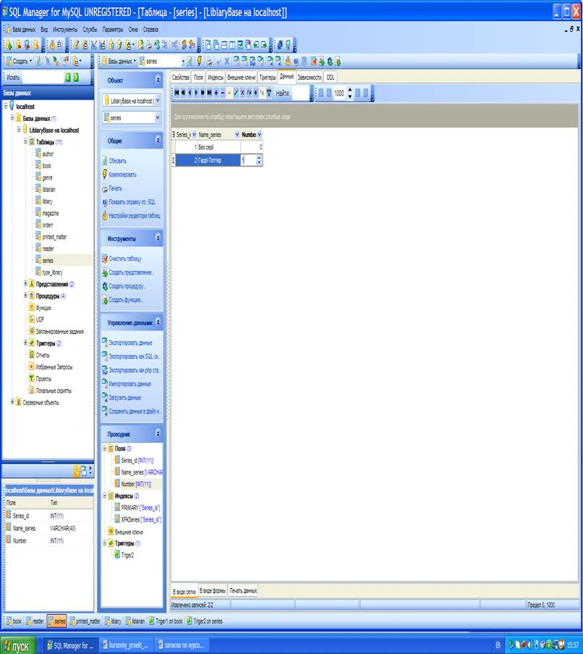
Task: Open kursovoy_proekt taskbar item
Action: point(125,645)
